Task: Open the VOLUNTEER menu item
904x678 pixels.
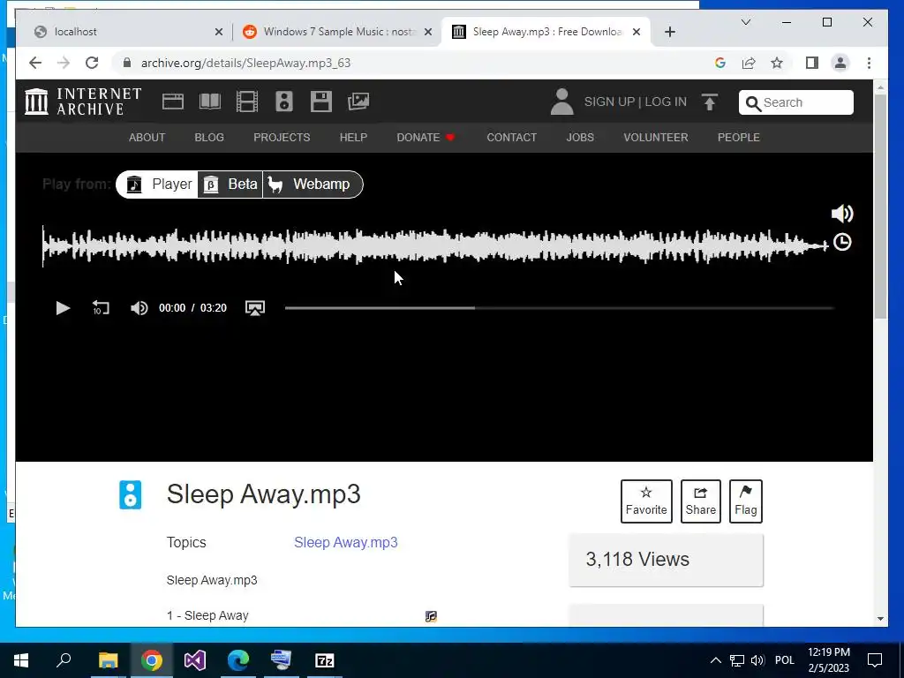Action: tap(656, 137)
